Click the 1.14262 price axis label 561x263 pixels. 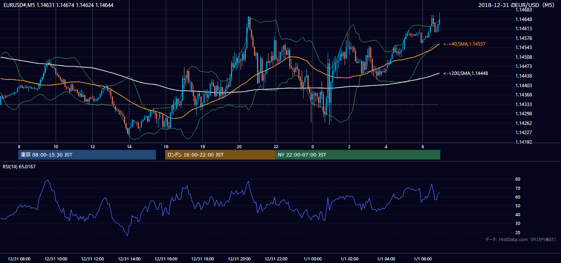pyautogui.click(x=524, y=123)
